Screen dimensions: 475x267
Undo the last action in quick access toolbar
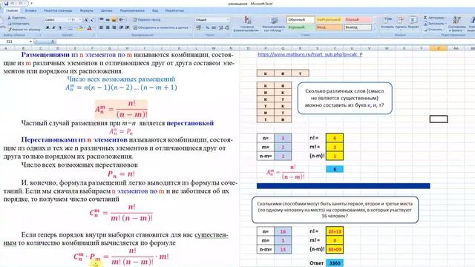[x=13, y=3]
